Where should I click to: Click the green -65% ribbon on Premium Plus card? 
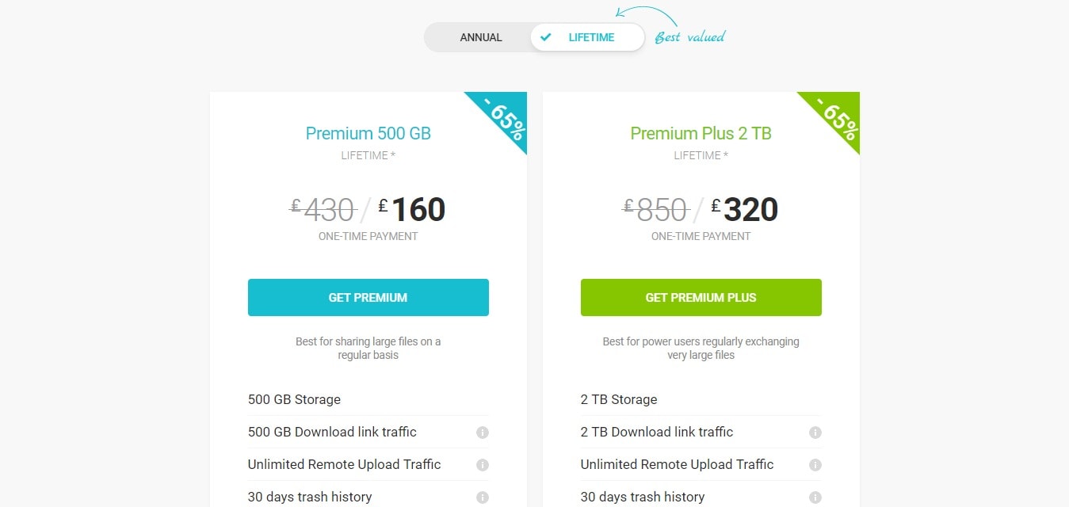point(834,118)
